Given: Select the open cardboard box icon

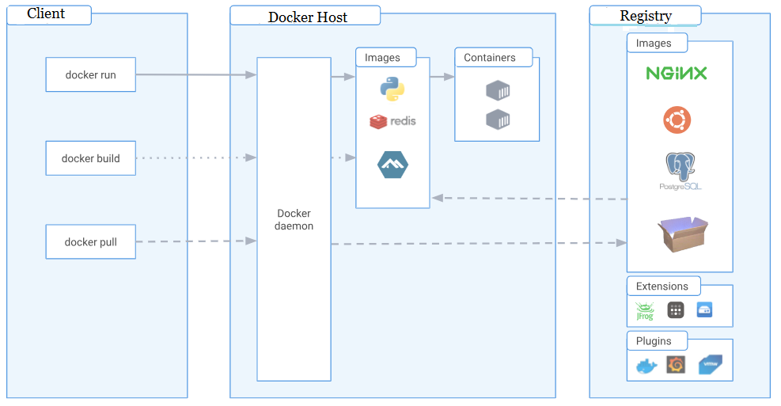Looking at the screenshot, I should click(681, 235).
